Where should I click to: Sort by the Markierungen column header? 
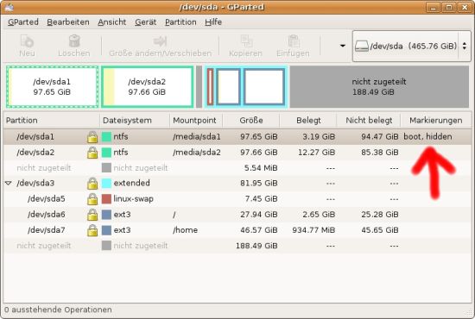pos(435,121)
